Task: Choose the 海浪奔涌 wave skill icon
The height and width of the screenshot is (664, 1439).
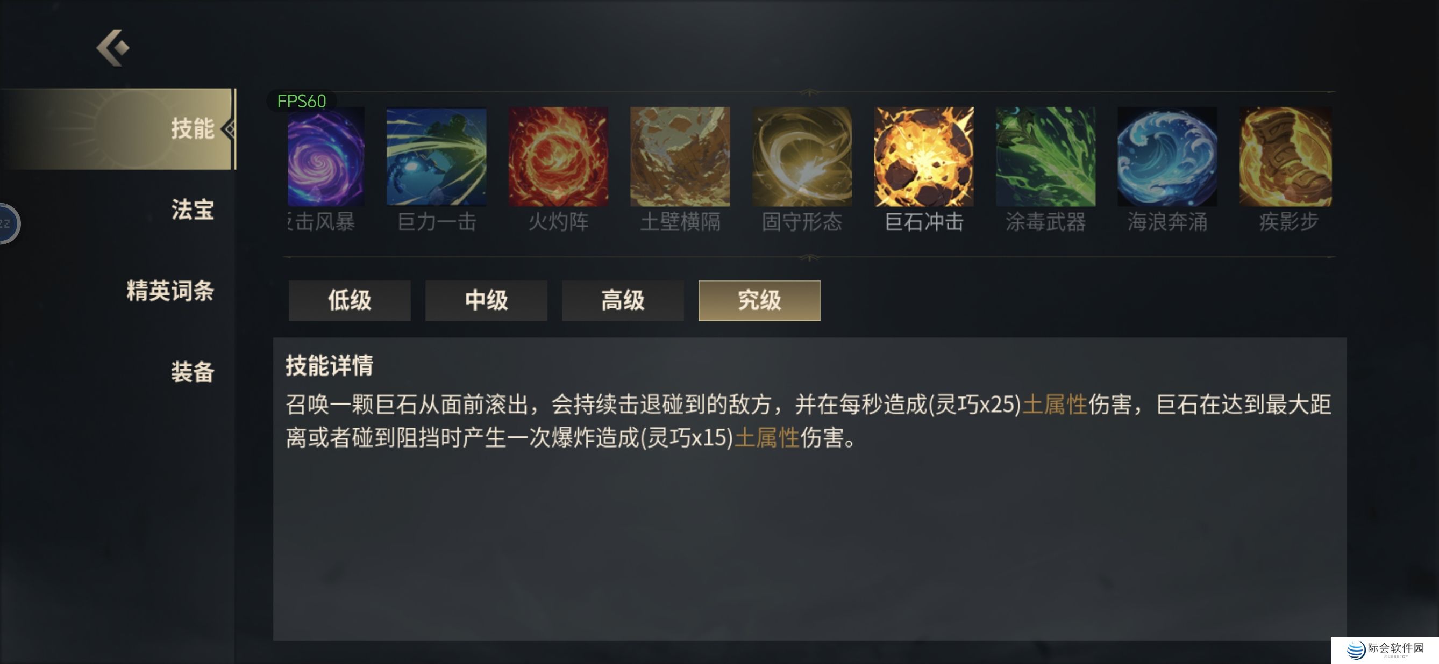Action: tap(1167, 157)
